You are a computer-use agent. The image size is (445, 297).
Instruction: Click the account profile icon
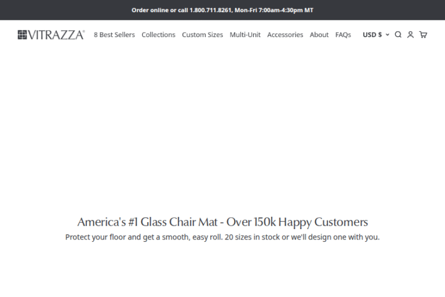click(x=410, y=35)
